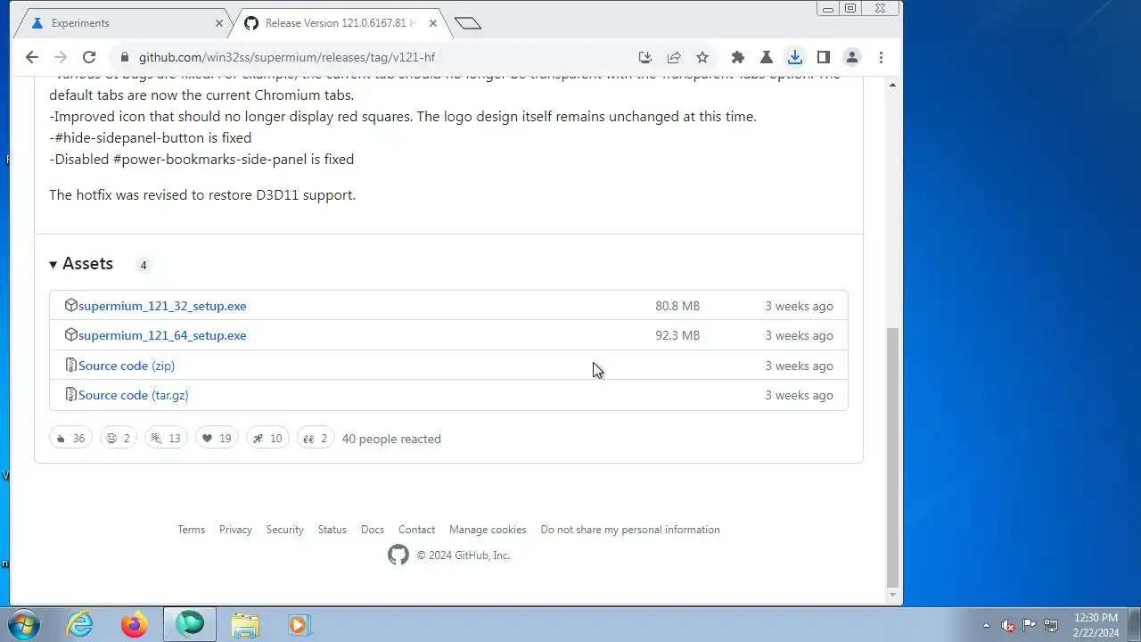Click Do not share my personal information
The width and height of the screenshot is (1141, 642).
coord(630,530)
